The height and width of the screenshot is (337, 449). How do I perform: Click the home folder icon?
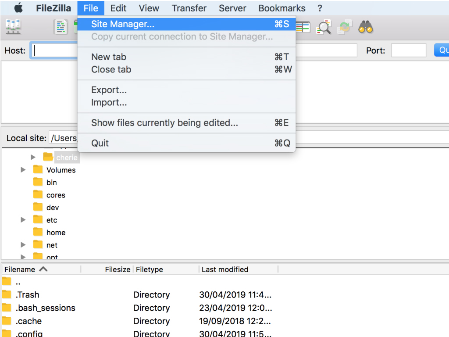tap(38, 232)
